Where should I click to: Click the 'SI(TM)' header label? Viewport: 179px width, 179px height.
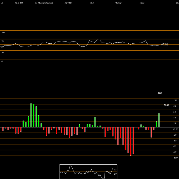(x=68, y=3)
